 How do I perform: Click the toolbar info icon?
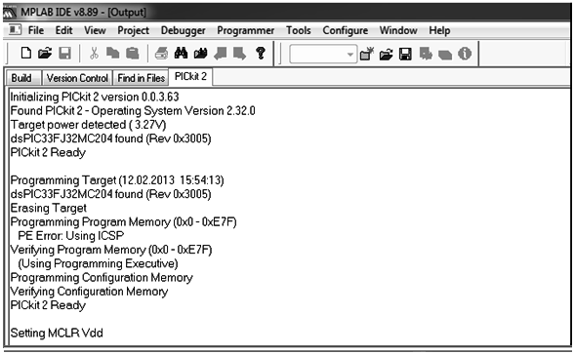[465, 54]
